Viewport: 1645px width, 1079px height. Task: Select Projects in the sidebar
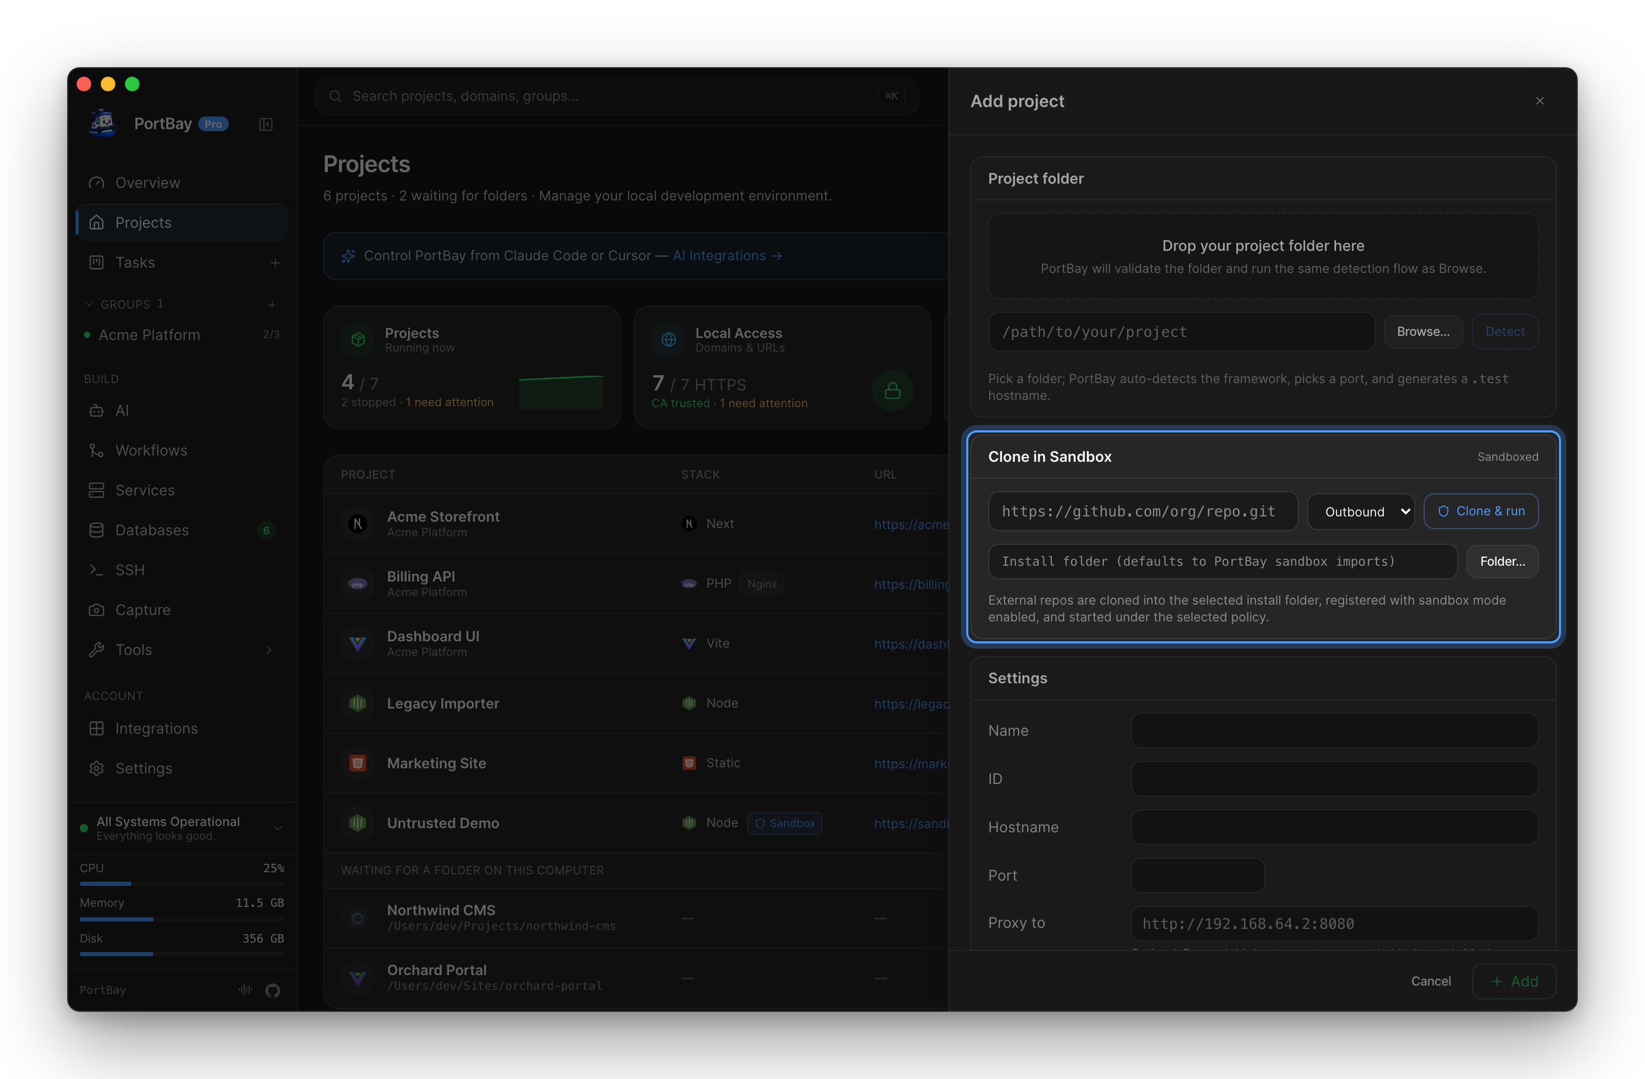[182, 223]
